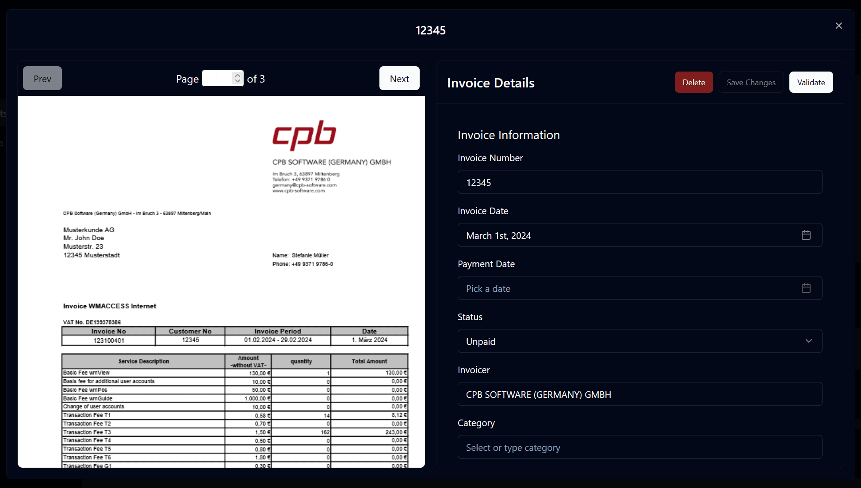
Task: Click the Save Changes button
Action: click(x=751, y=82)
